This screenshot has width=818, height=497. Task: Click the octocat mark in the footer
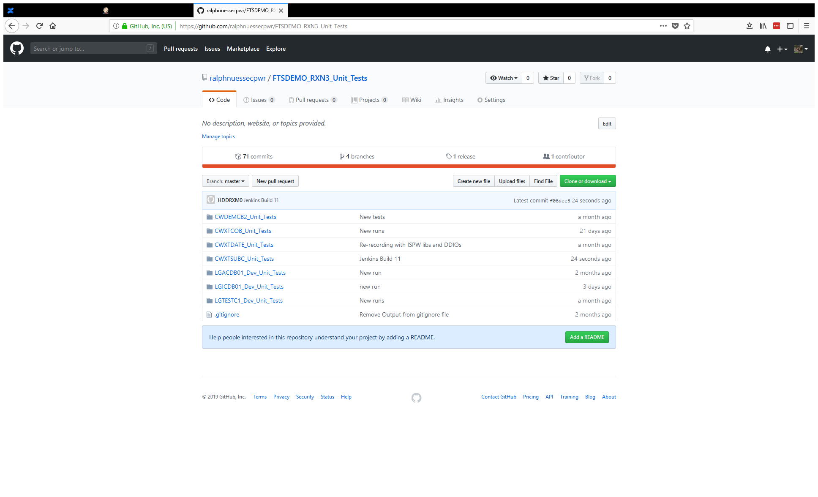[416, 398]
